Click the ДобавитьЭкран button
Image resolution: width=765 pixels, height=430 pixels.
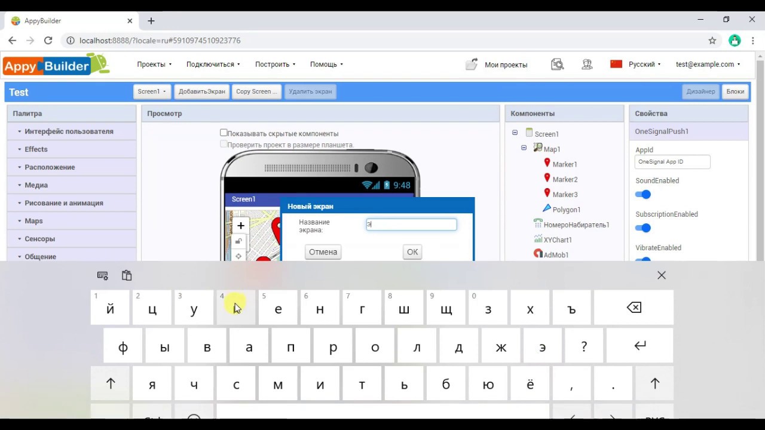(x=202, y=91)
